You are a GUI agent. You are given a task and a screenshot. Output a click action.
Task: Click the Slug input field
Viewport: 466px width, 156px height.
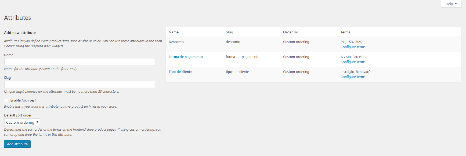coord(80,84)
